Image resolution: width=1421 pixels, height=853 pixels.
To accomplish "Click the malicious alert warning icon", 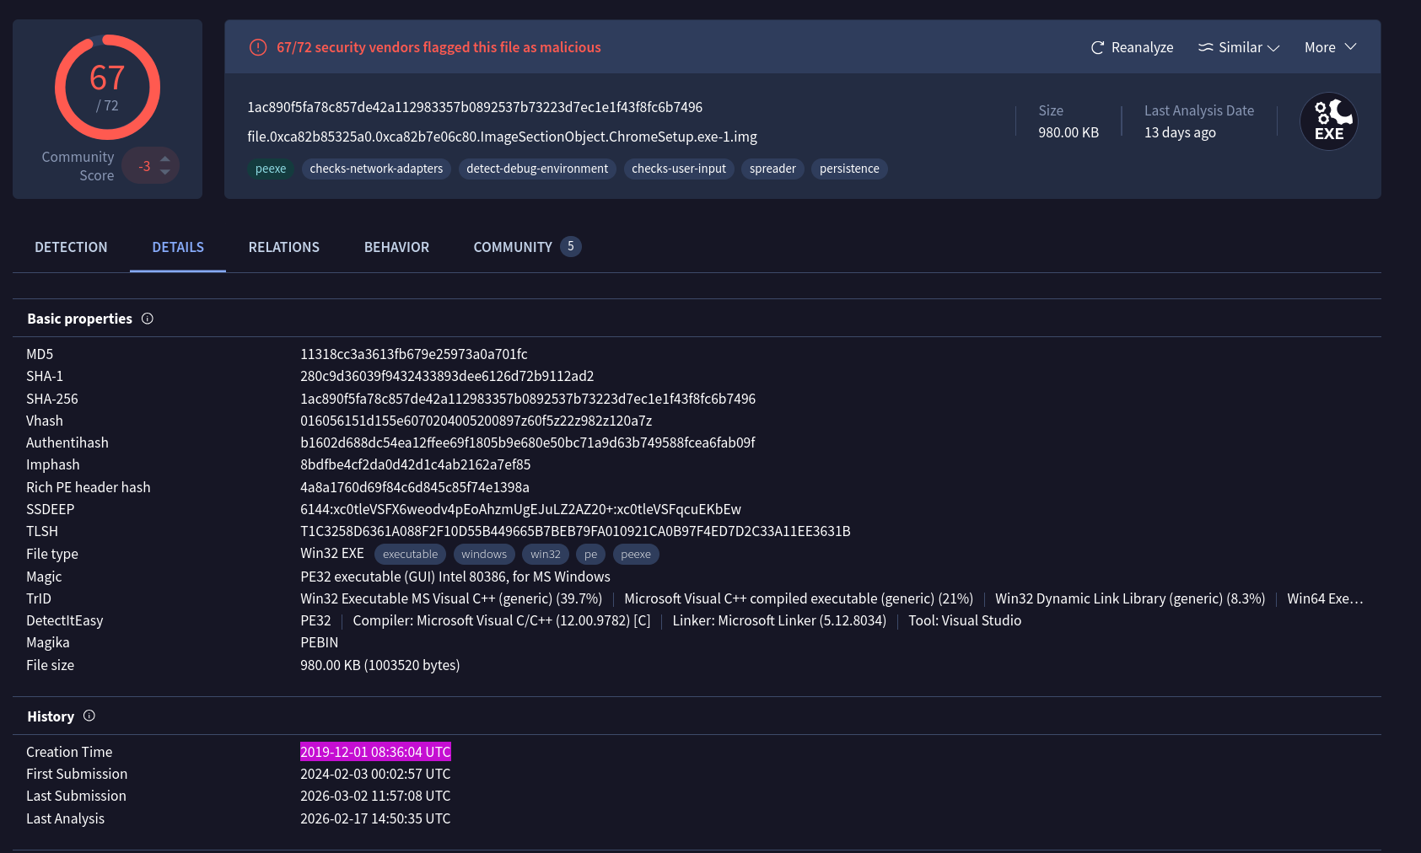I will (x=258, y=47).
